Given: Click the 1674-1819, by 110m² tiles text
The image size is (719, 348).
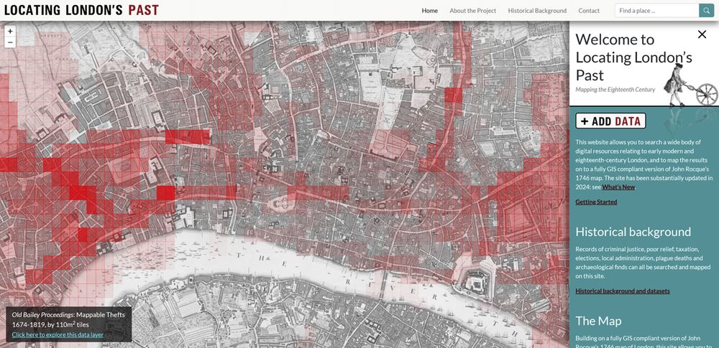Looking at the screenshot, I should click(50, 324).
